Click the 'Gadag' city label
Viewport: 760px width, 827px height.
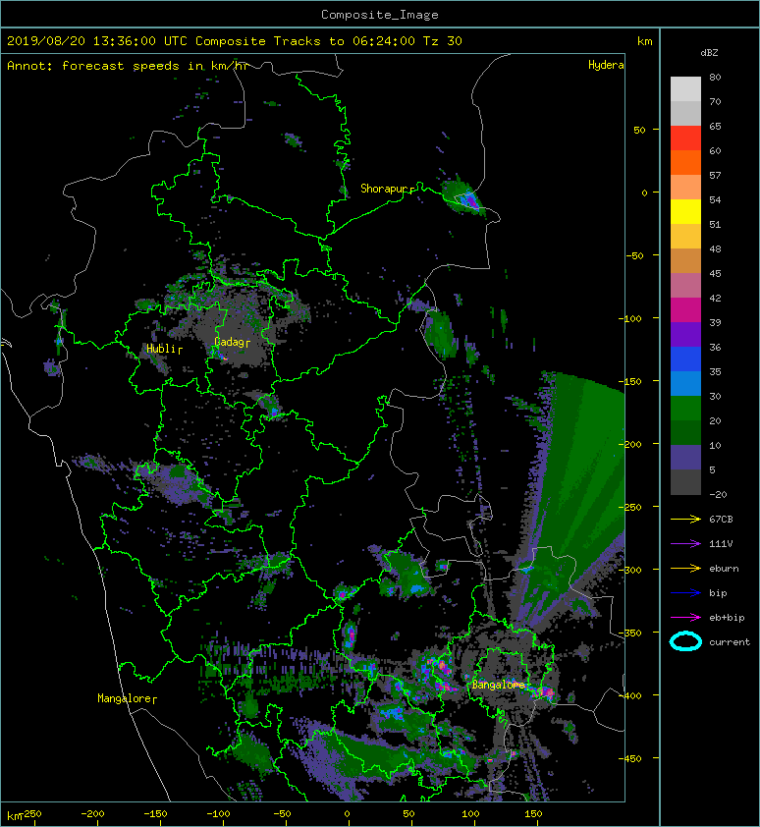pos(230,342)
